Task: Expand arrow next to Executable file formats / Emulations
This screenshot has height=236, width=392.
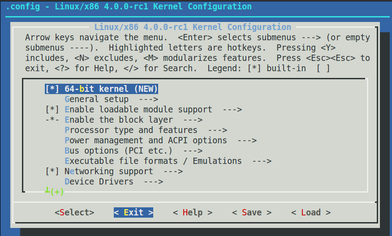Action: [x=262, y=161]
